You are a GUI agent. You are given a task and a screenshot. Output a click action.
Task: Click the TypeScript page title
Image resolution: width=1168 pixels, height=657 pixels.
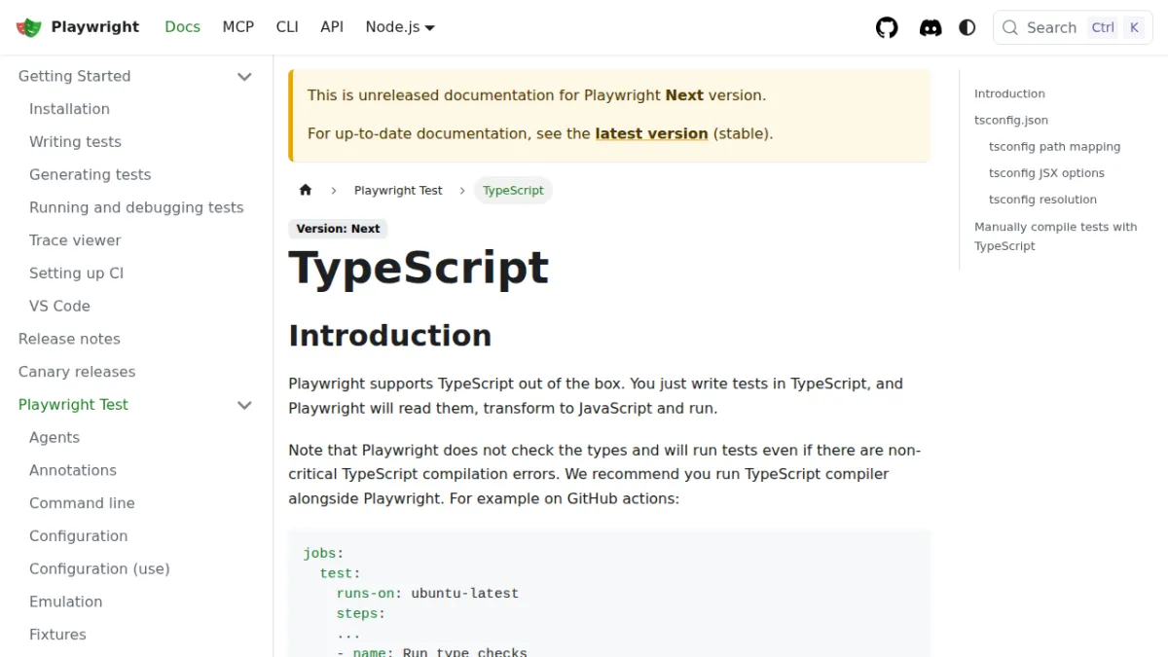point(419,269)
